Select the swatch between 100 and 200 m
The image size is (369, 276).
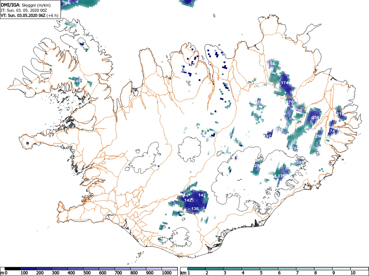[28, 269]
